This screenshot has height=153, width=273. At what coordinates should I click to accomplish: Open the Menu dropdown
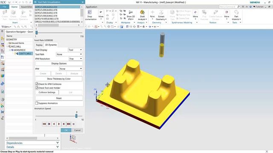pyautogui.click(x=6, y=27)
